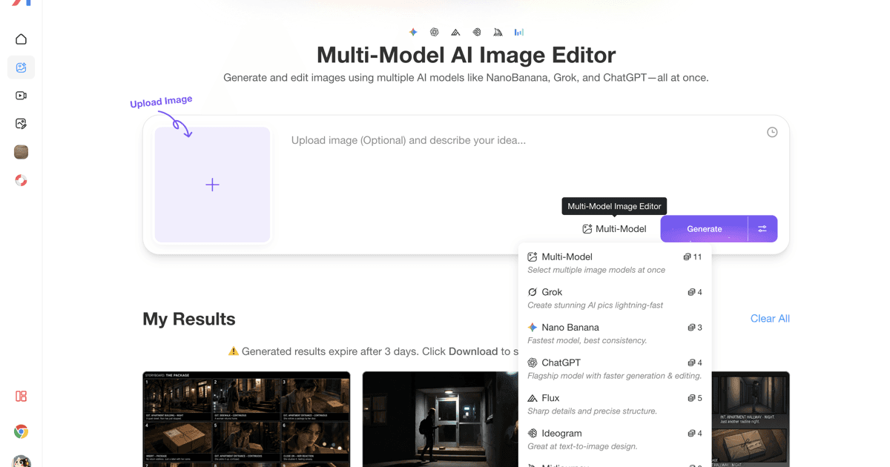Click 'Fastest model, best consistency.' description
Image resolution: width=890 pixels, height=467 pixels.
tap(587, 340)
